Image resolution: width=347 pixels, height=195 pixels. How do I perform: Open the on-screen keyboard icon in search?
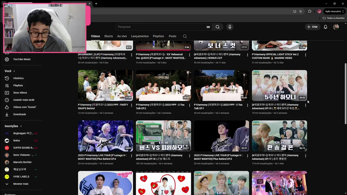208,27
